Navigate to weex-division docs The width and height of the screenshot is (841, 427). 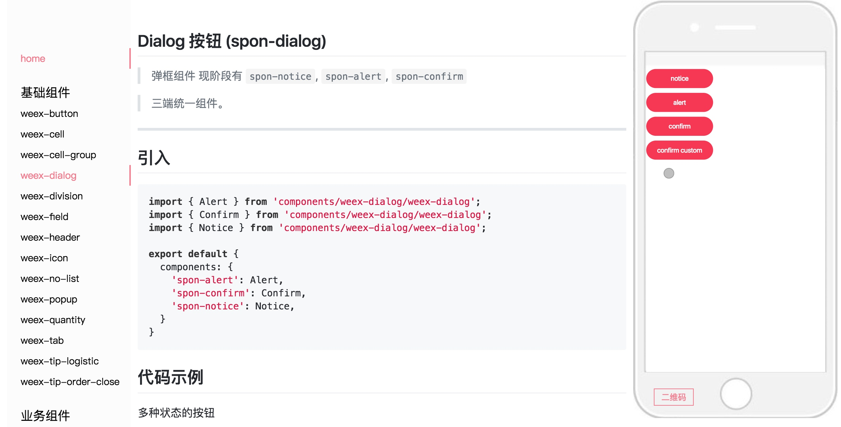point(52,196)
